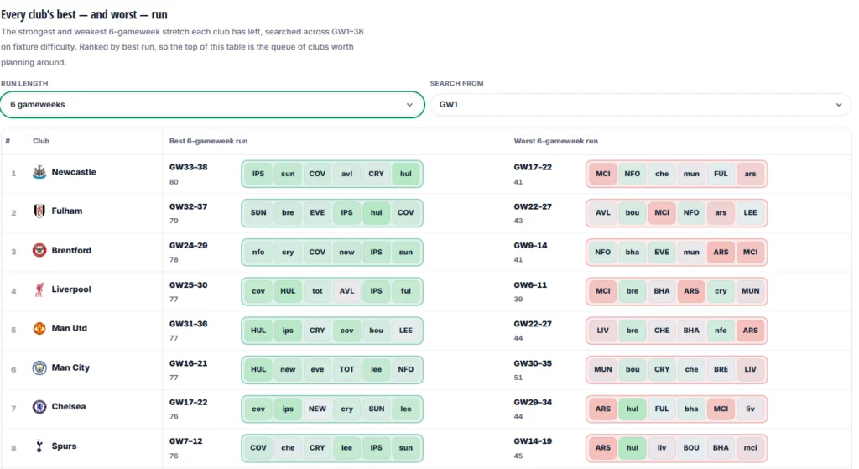Screen dimensions: 859x469
Task: Click the Brentford club crest icon
Action: point(39,250)
